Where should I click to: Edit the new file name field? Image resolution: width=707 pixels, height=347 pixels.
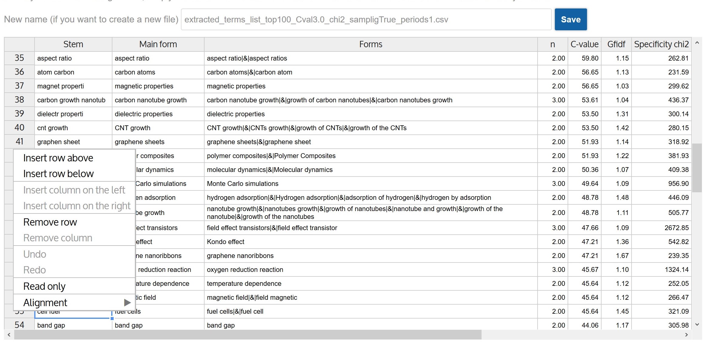(366, 19)
